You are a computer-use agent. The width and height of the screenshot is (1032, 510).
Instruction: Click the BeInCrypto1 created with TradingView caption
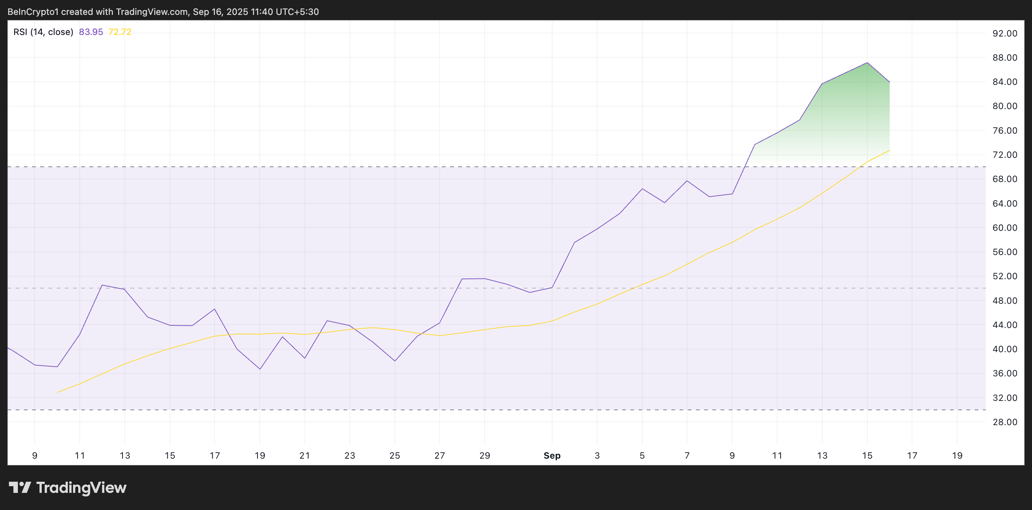coord(163,12)
